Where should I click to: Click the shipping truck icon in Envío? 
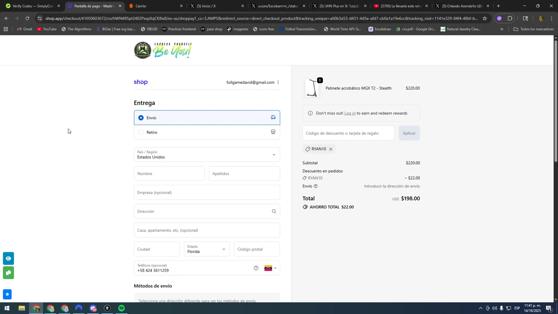pos(273,118)
